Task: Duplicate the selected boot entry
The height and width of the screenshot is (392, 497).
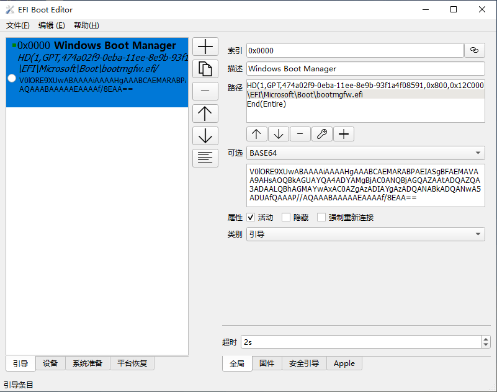Action: 205,68
